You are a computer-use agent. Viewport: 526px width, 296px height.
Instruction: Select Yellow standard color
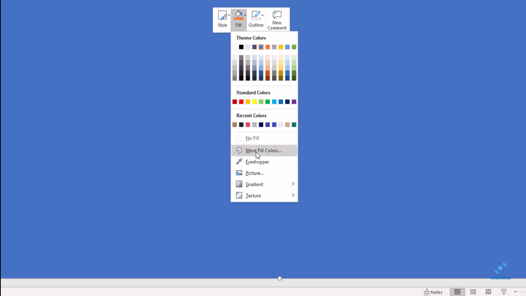pos(254,102)
